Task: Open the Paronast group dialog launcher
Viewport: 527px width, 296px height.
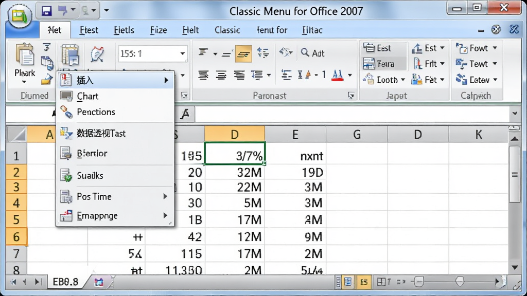Action: coord(351,96)
